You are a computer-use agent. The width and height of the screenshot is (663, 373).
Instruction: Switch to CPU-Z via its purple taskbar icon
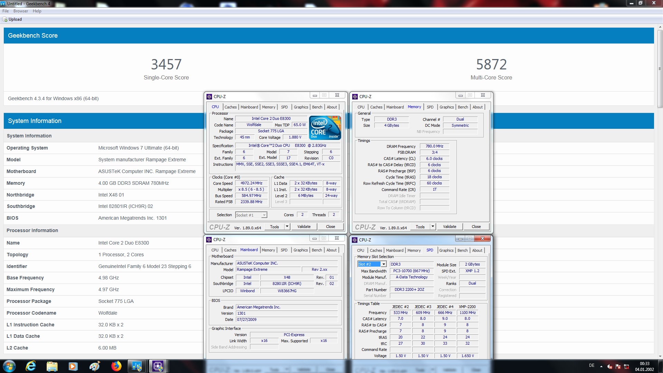[158, 366]
